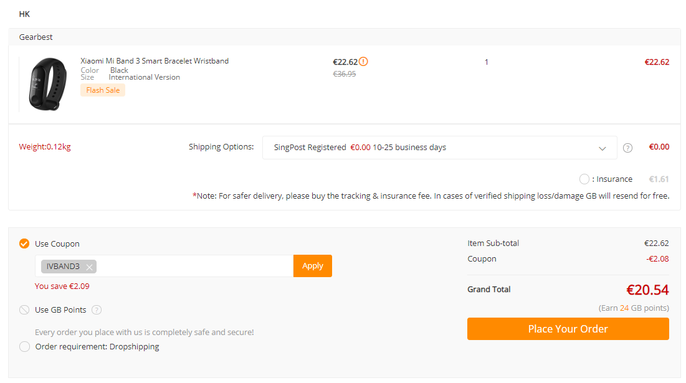Click the Grand Total amount €20.54
Image resolution: width=686 pixels, height=383 pixels.
coord(647,290)
